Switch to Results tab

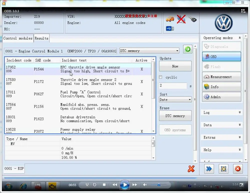click(x=41, y=38)
